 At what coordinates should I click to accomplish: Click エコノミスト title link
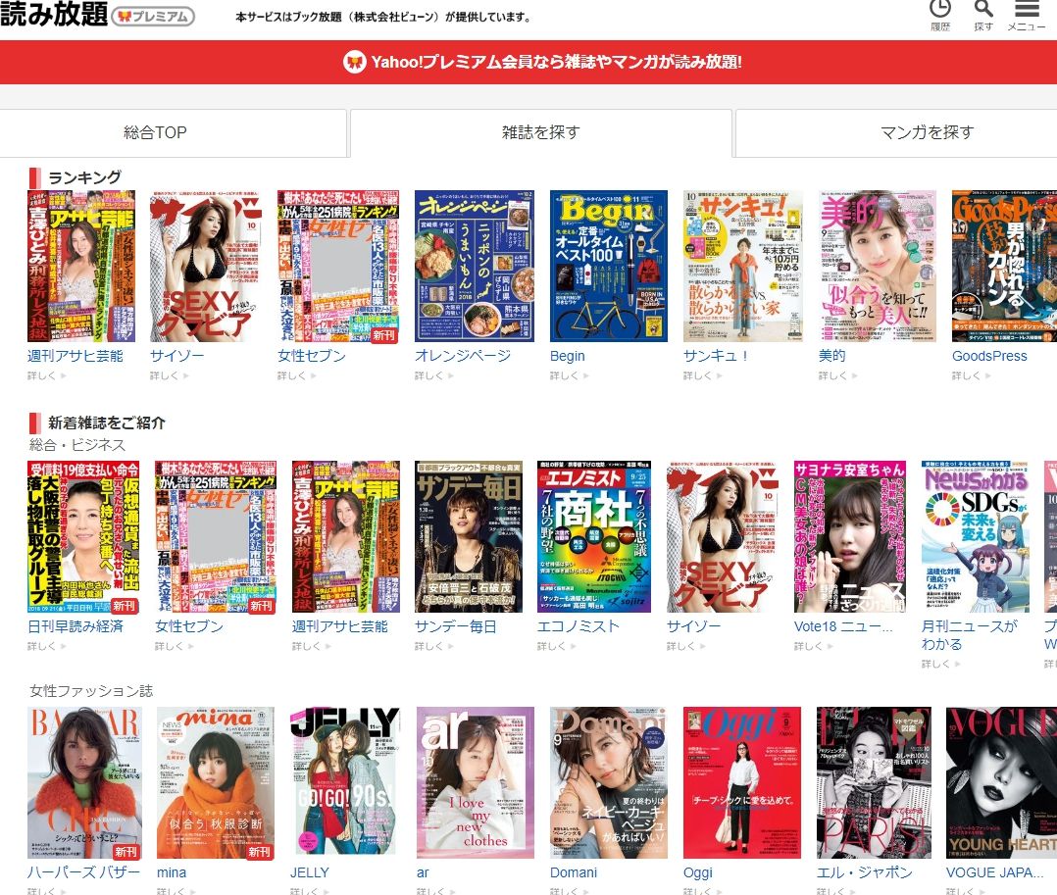578,626
